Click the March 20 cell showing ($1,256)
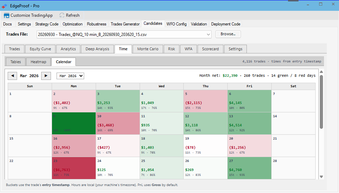Image resolution: width=339 pixels, height=193 pixels. 250,146
